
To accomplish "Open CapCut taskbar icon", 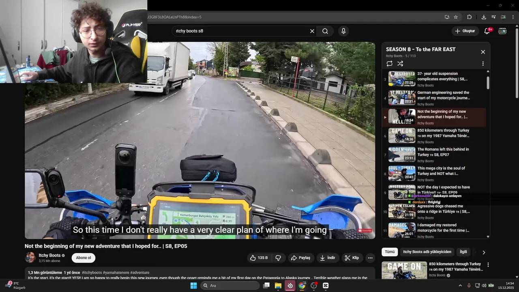I will 326,286.
